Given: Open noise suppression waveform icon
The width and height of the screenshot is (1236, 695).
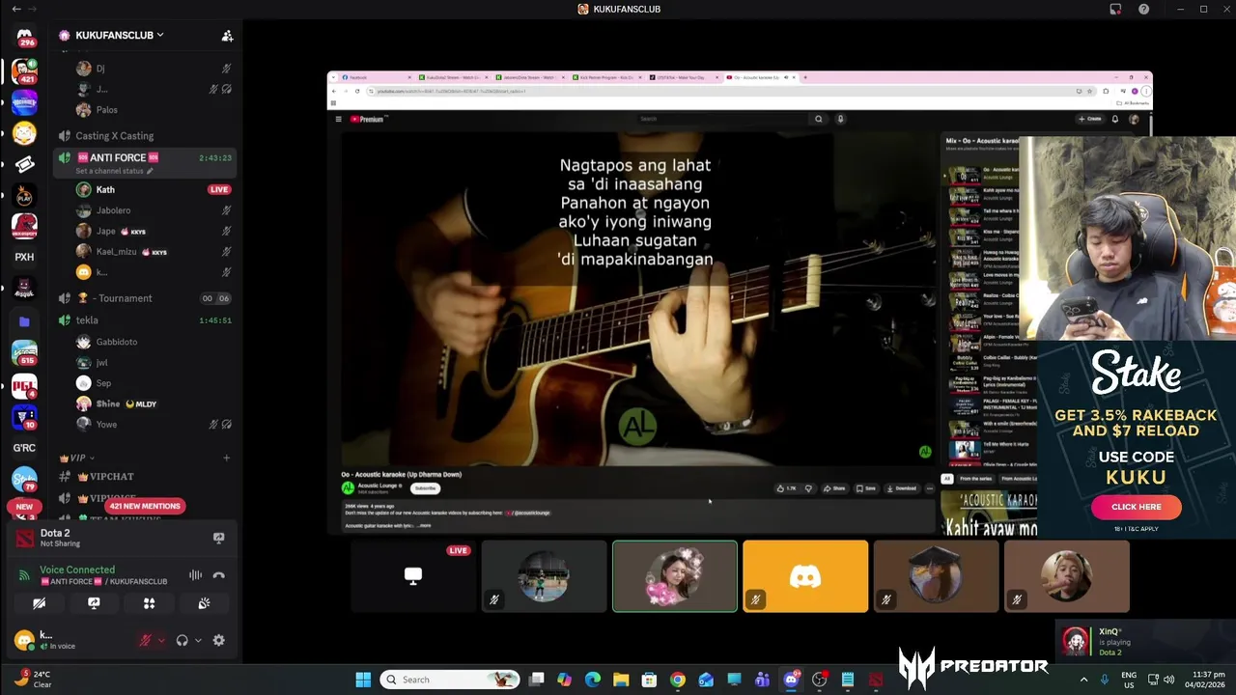Looking at the screenshot, I should [195, 575].
